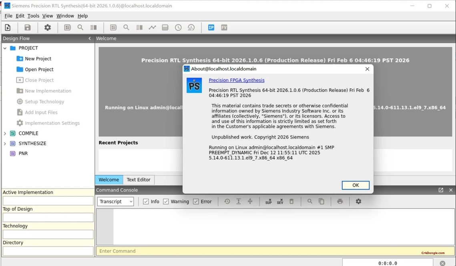Open the Window menu
Viewport: 456px width, 266px height.
[x=65, y=16]
